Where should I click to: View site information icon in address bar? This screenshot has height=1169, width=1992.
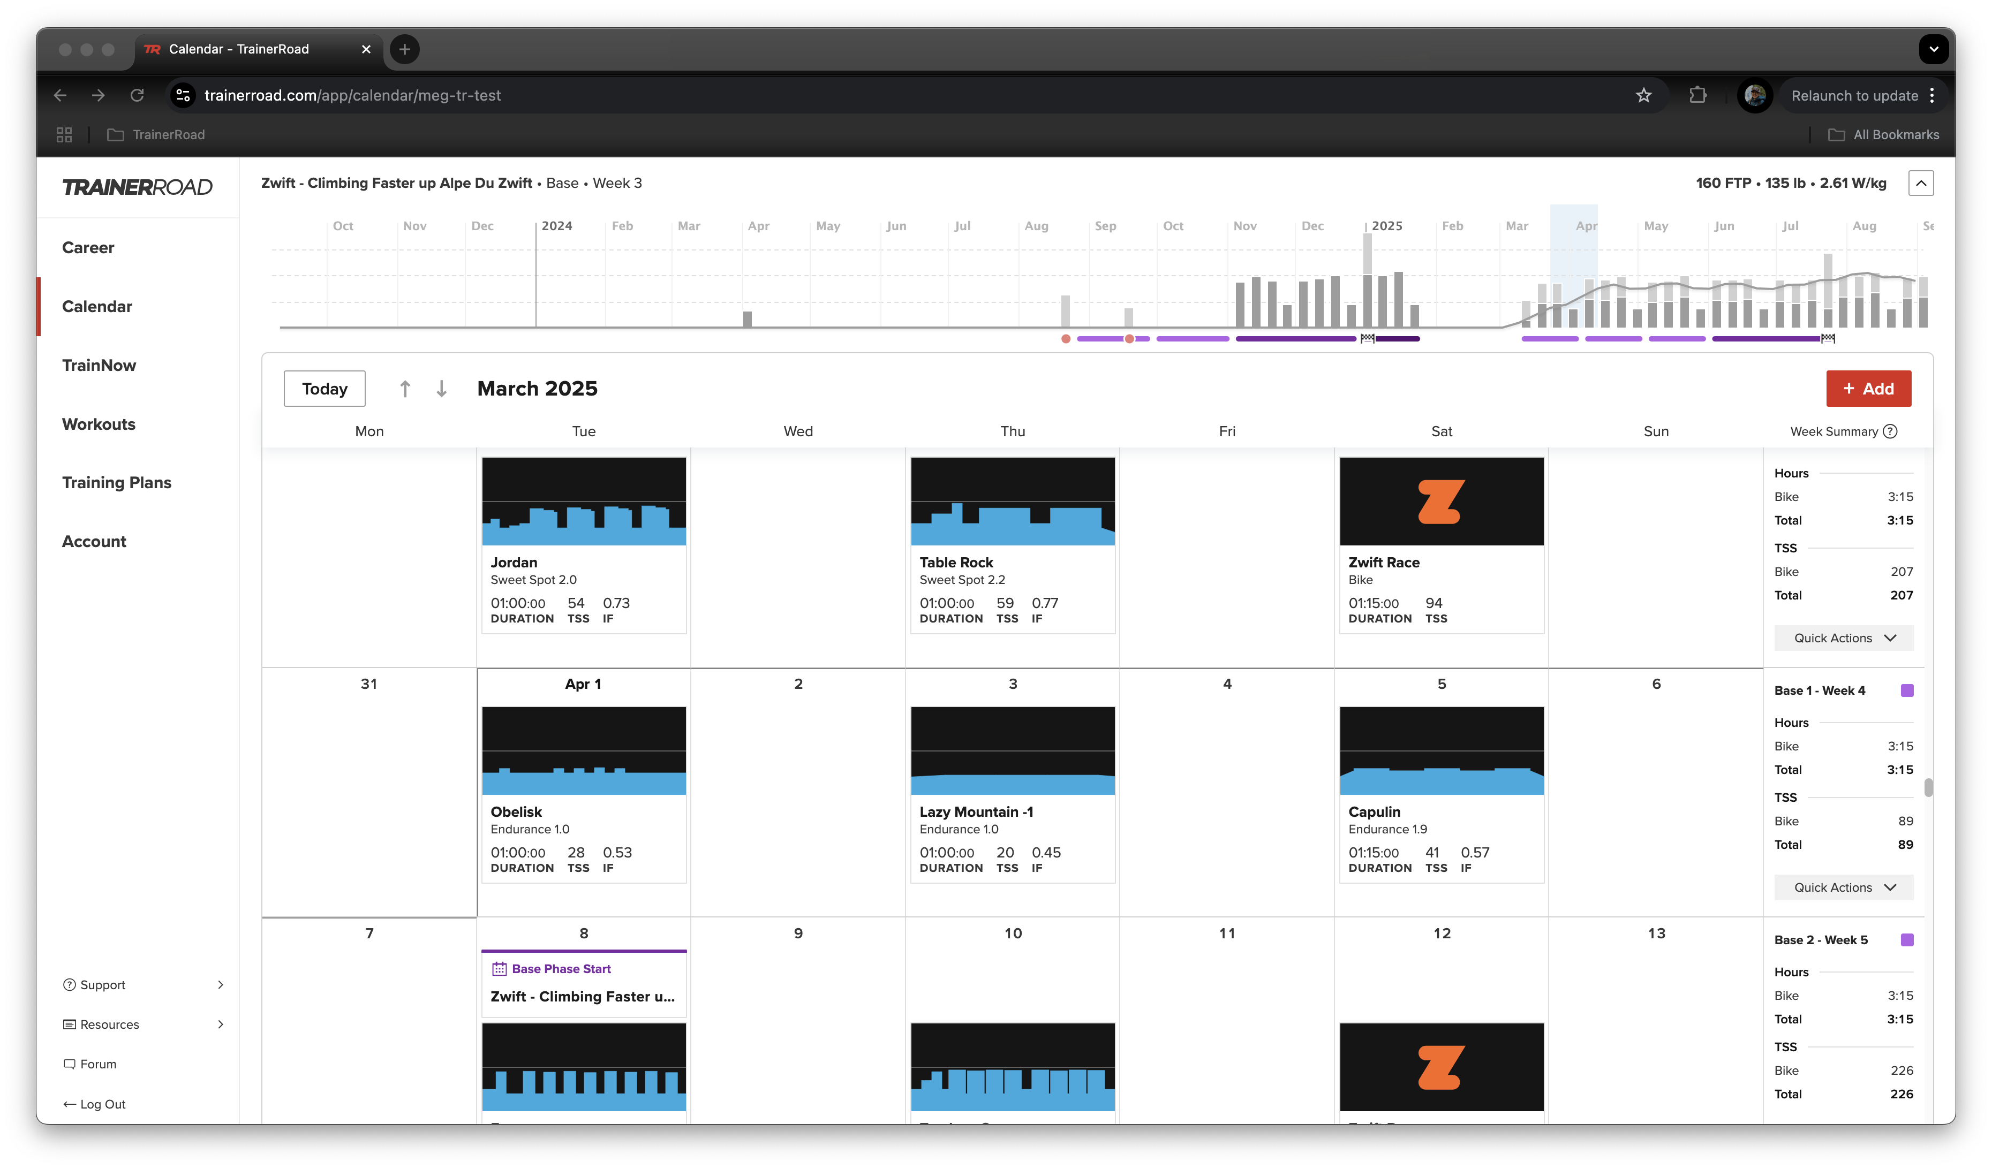coord(183,96)
